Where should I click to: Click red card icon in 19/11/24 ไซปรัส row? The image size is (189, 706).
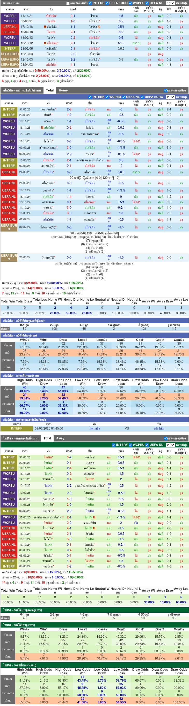(94, 529)
